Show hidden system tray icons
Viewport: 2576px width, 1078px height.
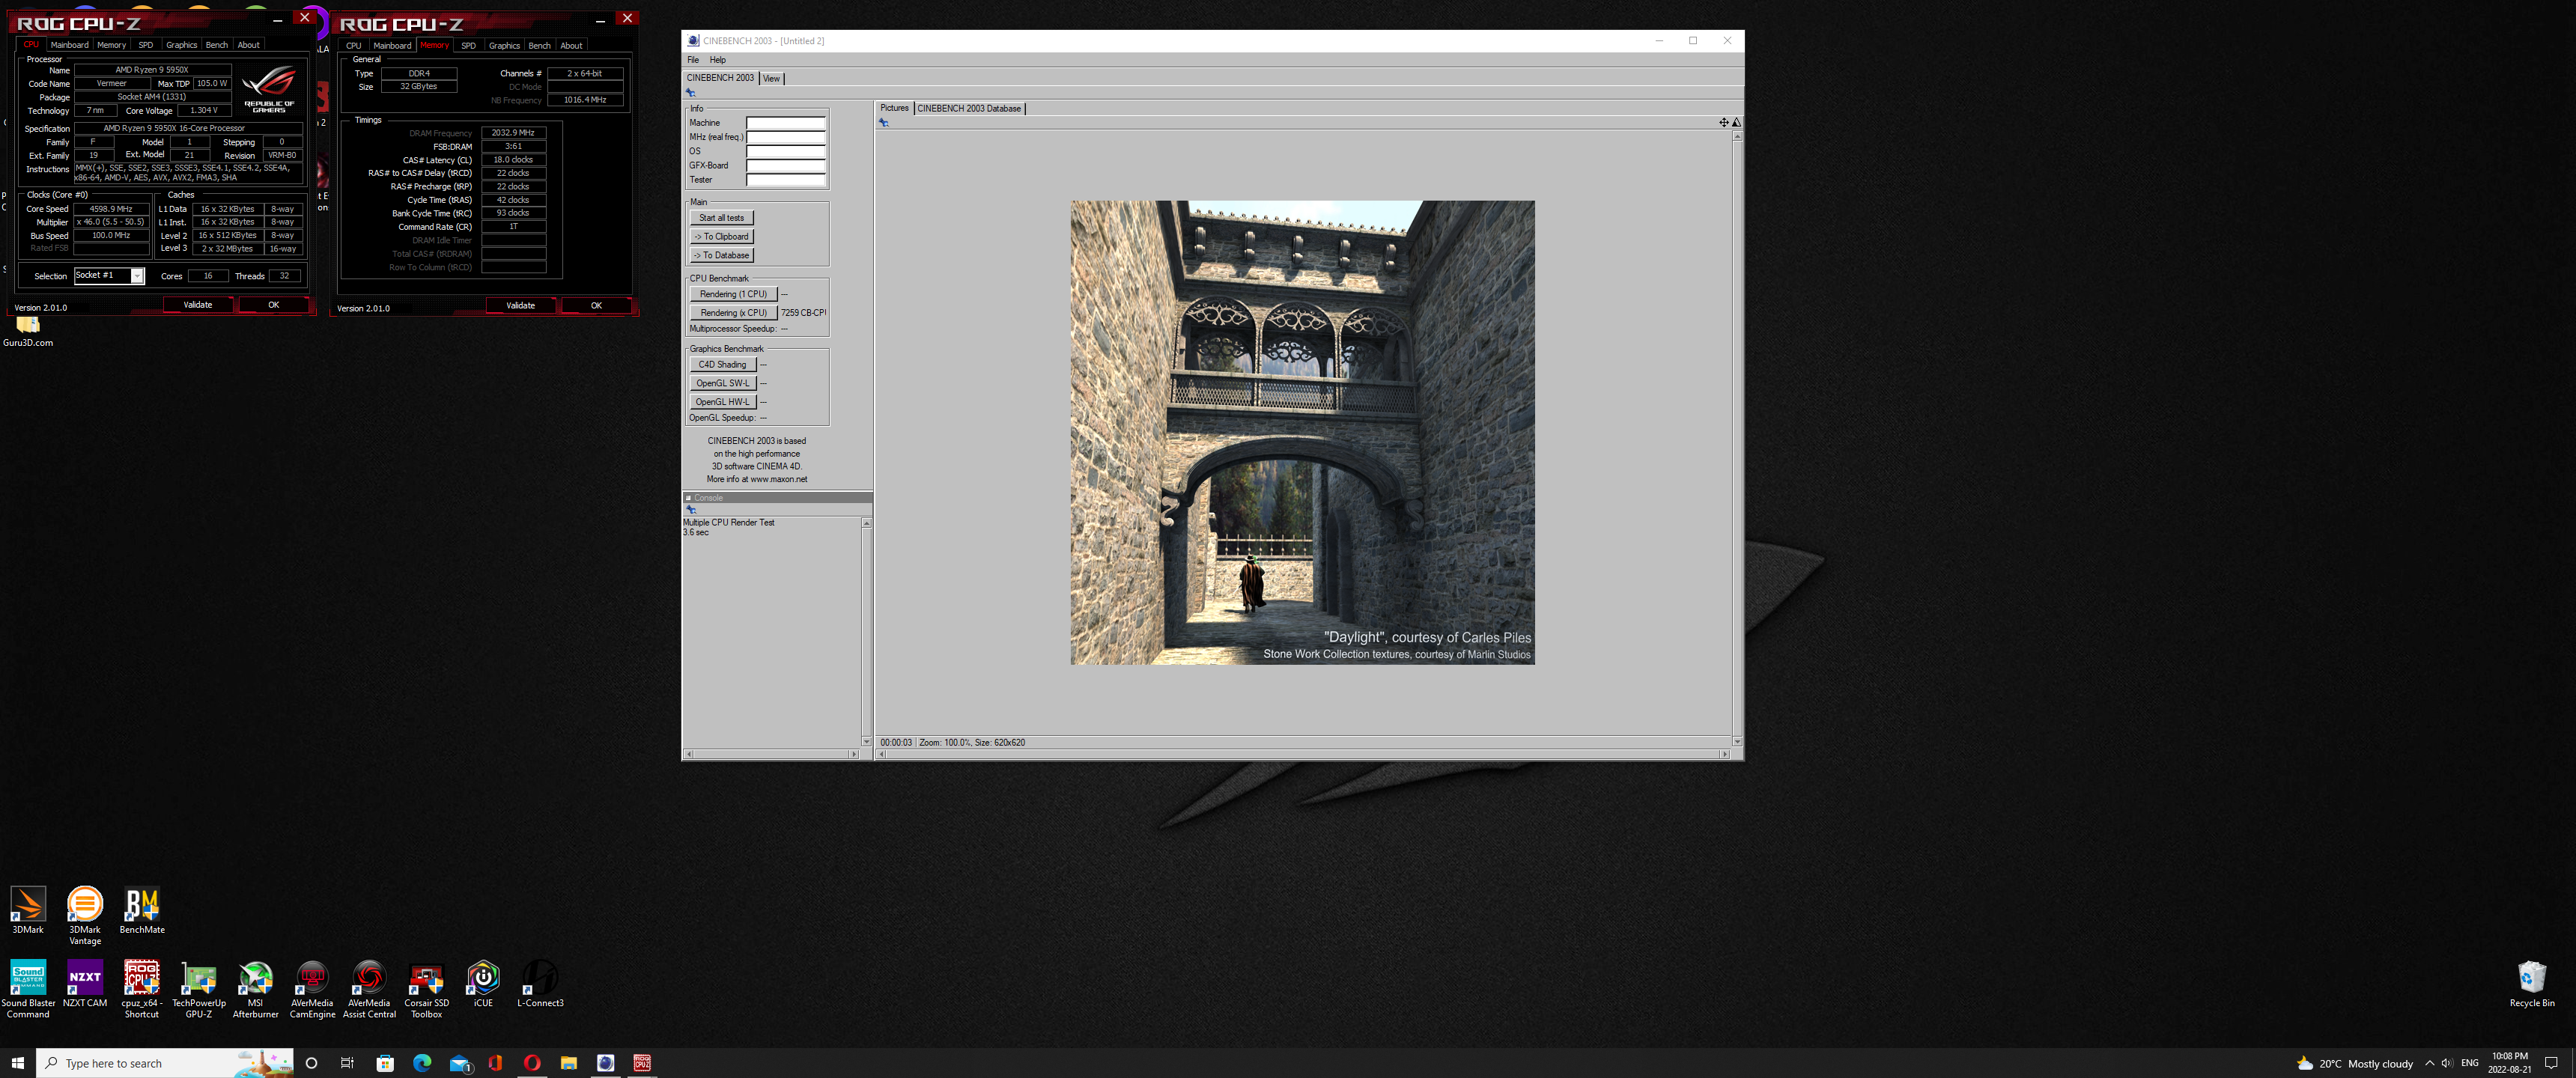(x=2429, y=1063)
